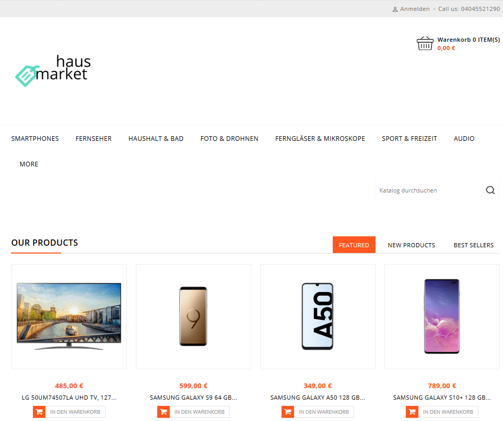Click the search magnifier icon
The height and width of the screenshot is (421, 503).
click(490, 190)
